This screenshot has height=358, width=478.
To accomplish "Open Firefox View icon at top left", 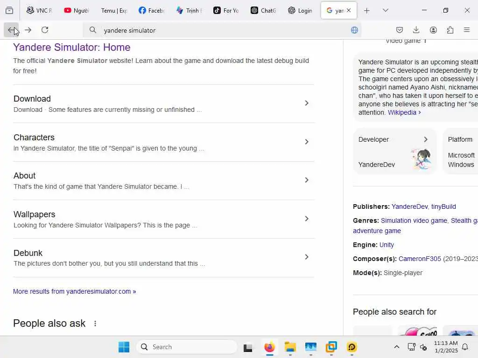I will 9,10.
